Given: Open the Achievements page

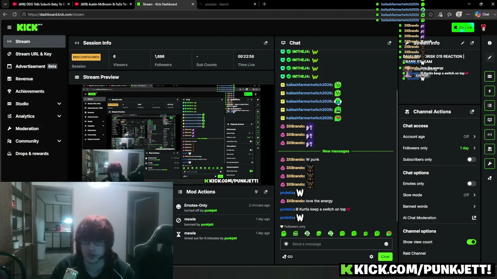Looking at the screenshot, I should [x=34, y=91].
